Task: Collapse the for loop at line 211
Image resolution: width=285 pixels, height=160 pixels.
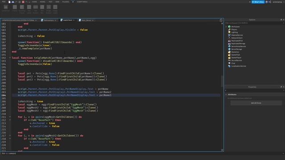Action: [10, 117]
